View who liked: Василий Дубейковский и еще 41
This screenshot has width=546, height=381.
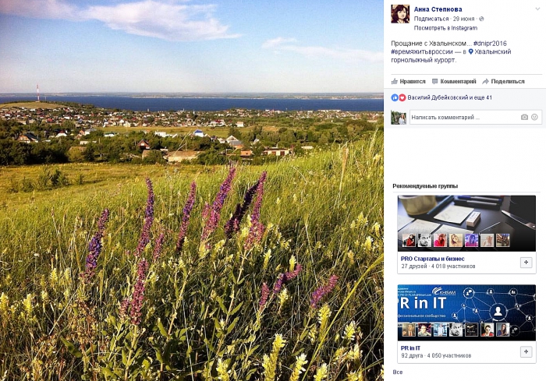point(449,97)
